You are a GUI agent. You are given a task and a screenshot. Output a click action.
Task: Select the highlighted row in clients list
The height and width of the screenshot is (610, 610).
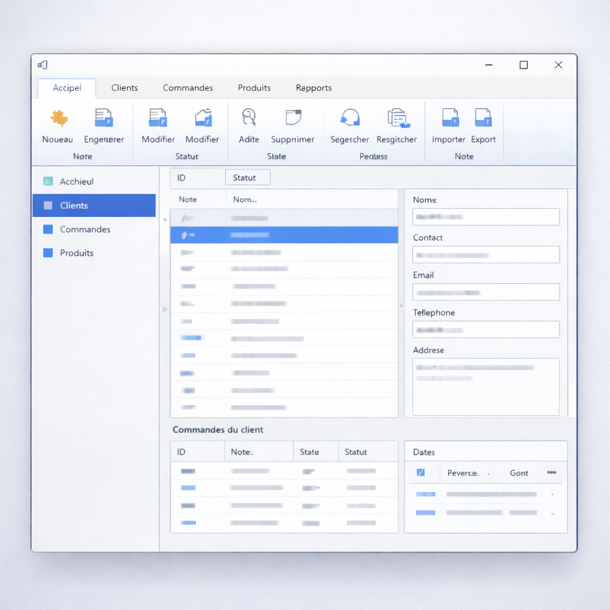[284, 235]
